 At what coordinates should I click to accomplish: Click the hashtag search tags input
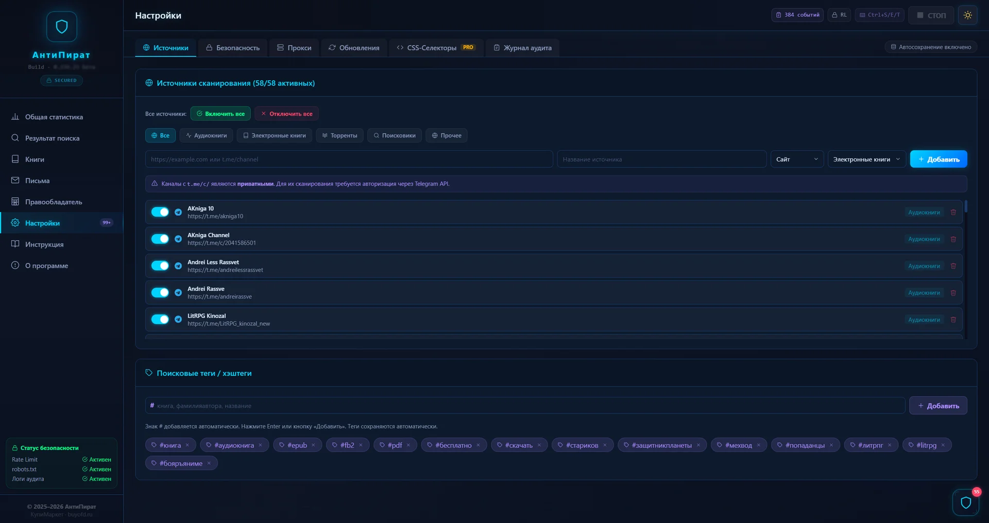coord(525,406)
